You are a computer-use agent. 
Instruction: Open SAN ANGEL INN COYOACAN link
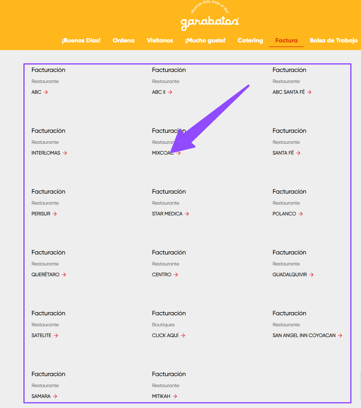pyautogui.click(x=304, y=335)
